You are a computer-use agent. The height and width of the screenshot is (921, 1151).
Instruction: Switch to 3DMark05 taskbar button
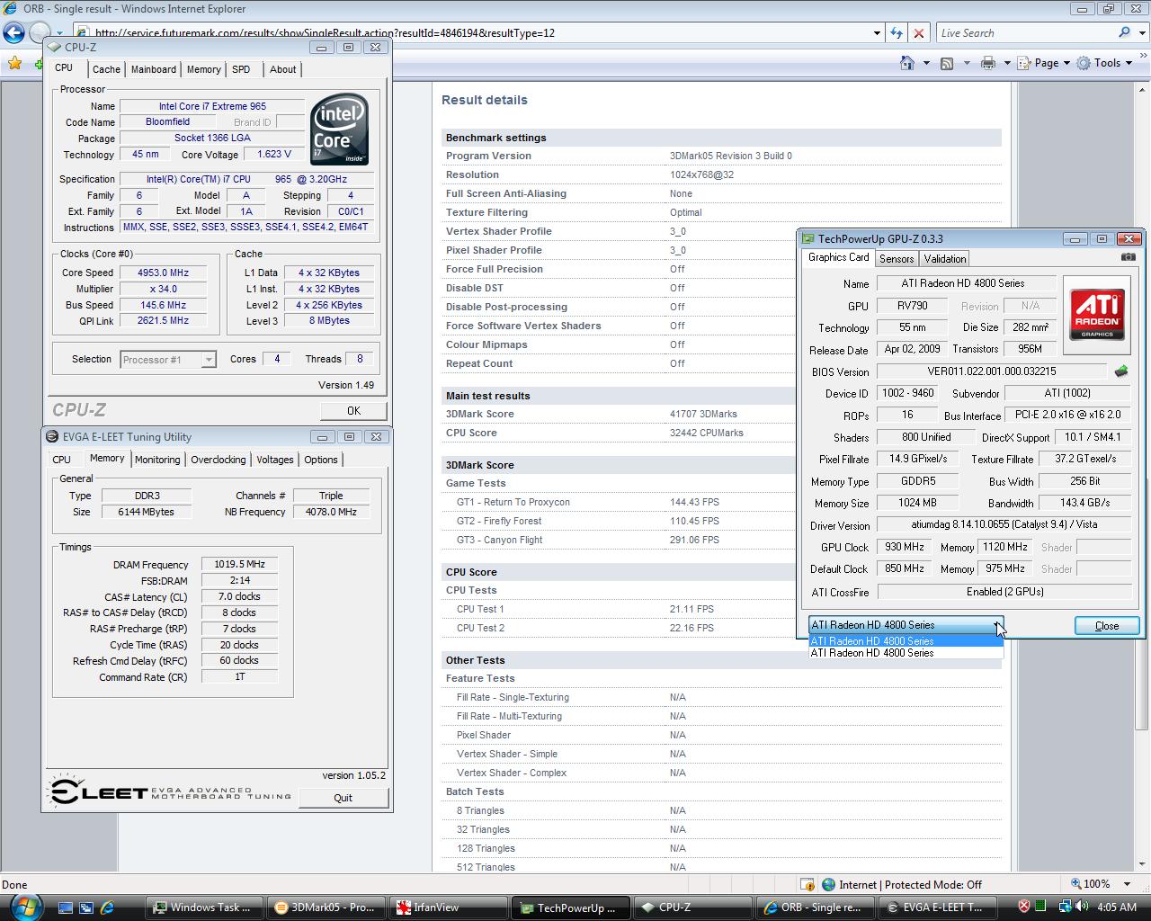pos(325,908)
